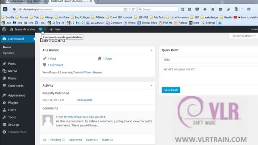The height and width of the screenshot is (145, 258).
Task: Open the 1 Post link
Action: (x=52, y=58)
